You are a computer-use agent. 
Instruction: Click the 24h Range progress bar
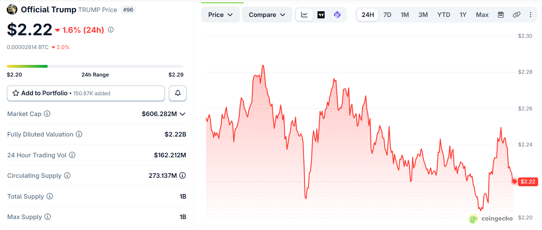[95, 66]
